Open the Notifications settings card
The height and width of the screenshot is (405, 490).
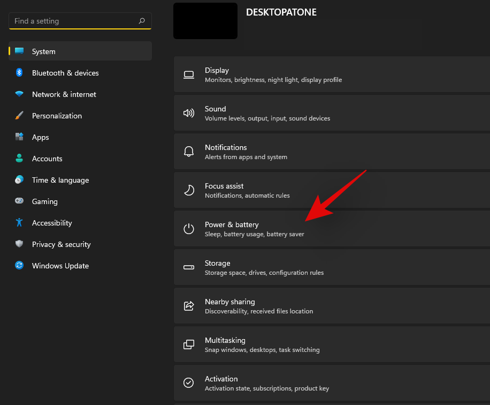pyautogui.click(x=332, y=152)
